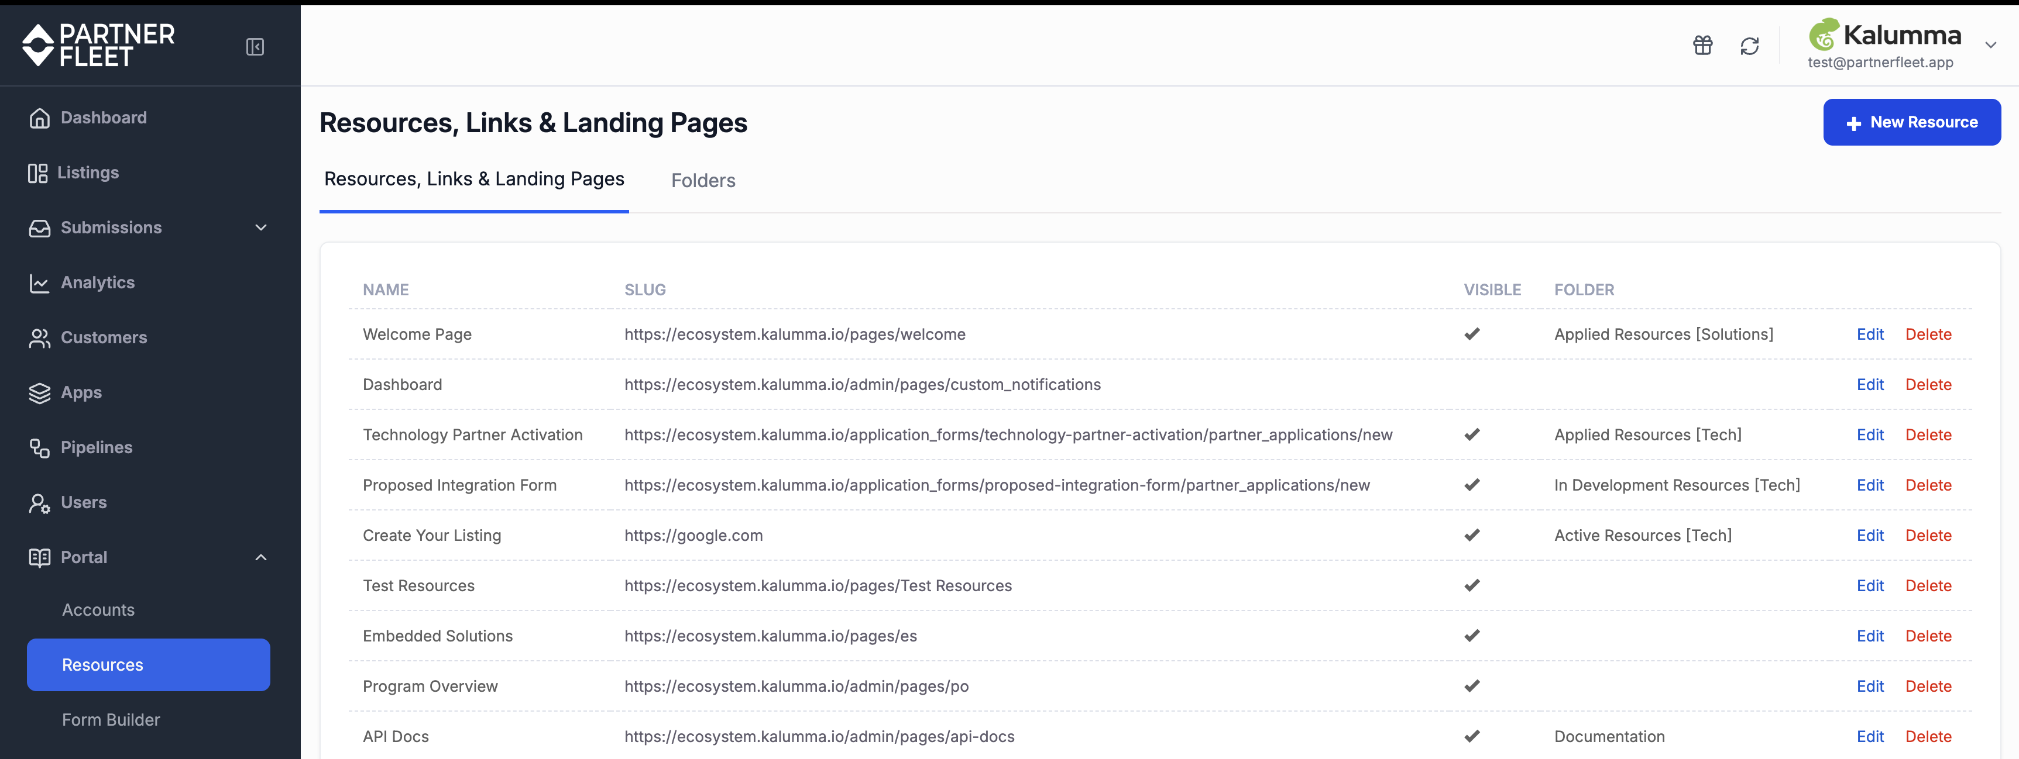Delete the Proposed Integration Form

1928,485
